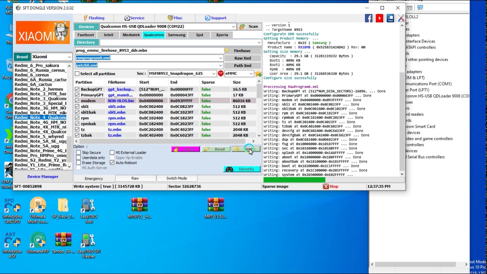Switch to the Emergency bottom tab
This screenshot has height=274, width=487.
click(x=94, y=178)
